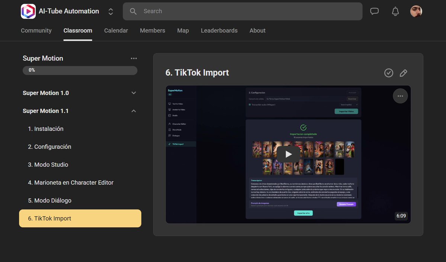Viewport: 446px width, 262px height.
Task: Open lesson 4. Marioneta en Character Editor
Action: coord(71,183)
